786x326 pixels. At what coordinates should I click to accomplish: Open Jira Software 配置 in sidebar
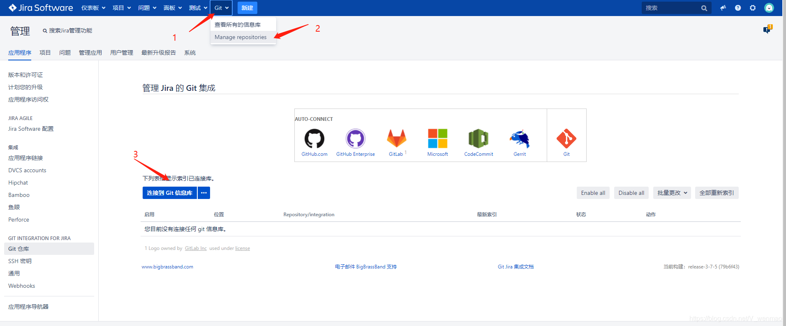coord(31,129)
